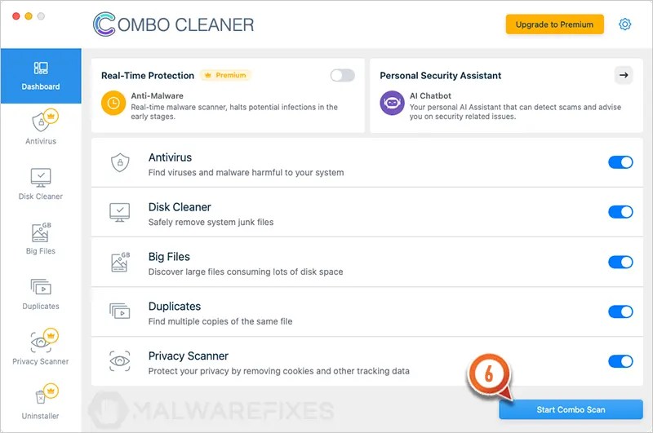
Task: Click the Antivirus row shield icon
Action: click(x=120, y=162)
